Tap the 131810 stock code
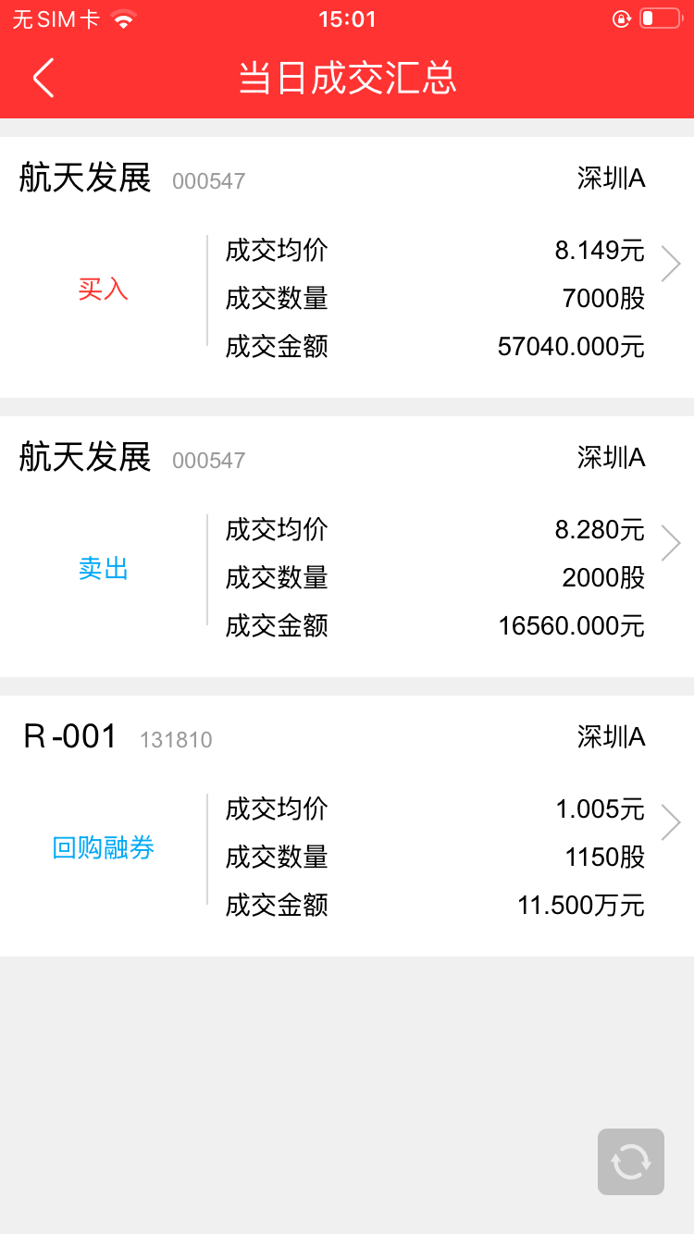This screenshot has height=1234, width=694. [176, 740]
